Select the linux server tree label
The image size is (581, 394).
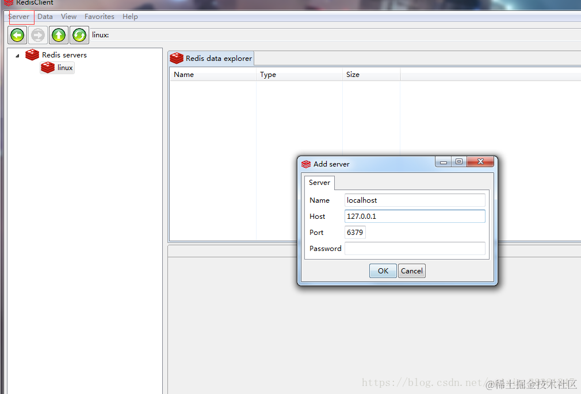coord(65,68)
